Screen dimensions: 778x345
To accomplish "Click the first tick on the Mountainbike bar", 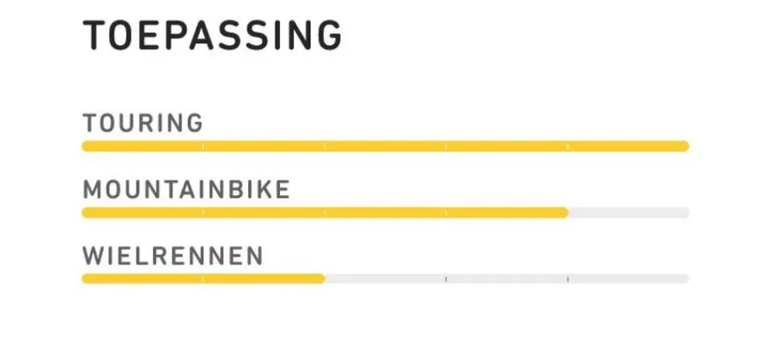I will click(x=203, y=213).
